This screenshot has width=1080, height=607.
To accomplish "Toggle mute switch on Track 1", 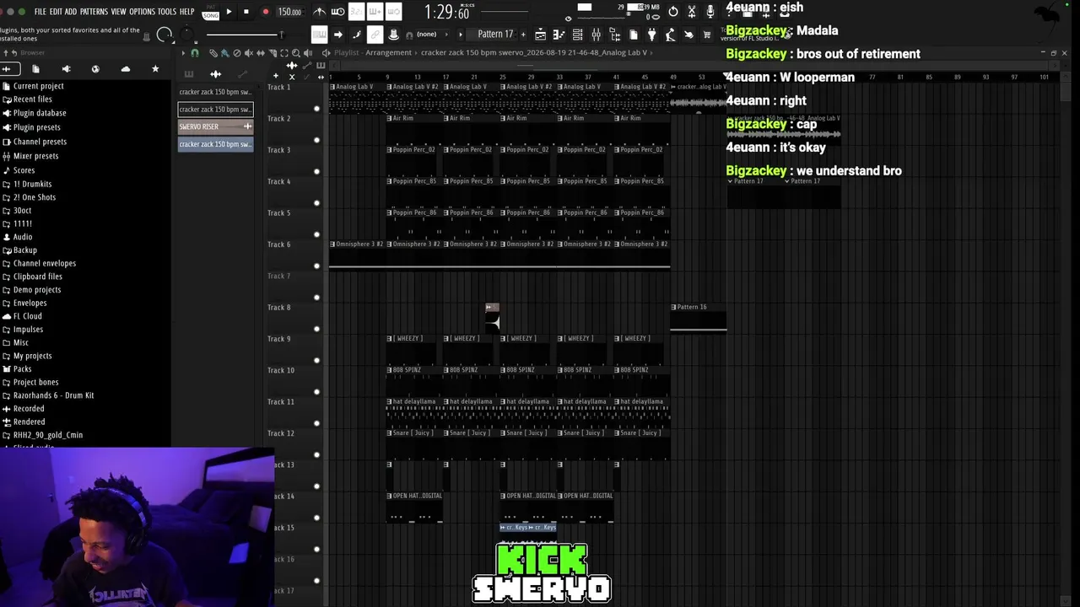I will 317,109.
